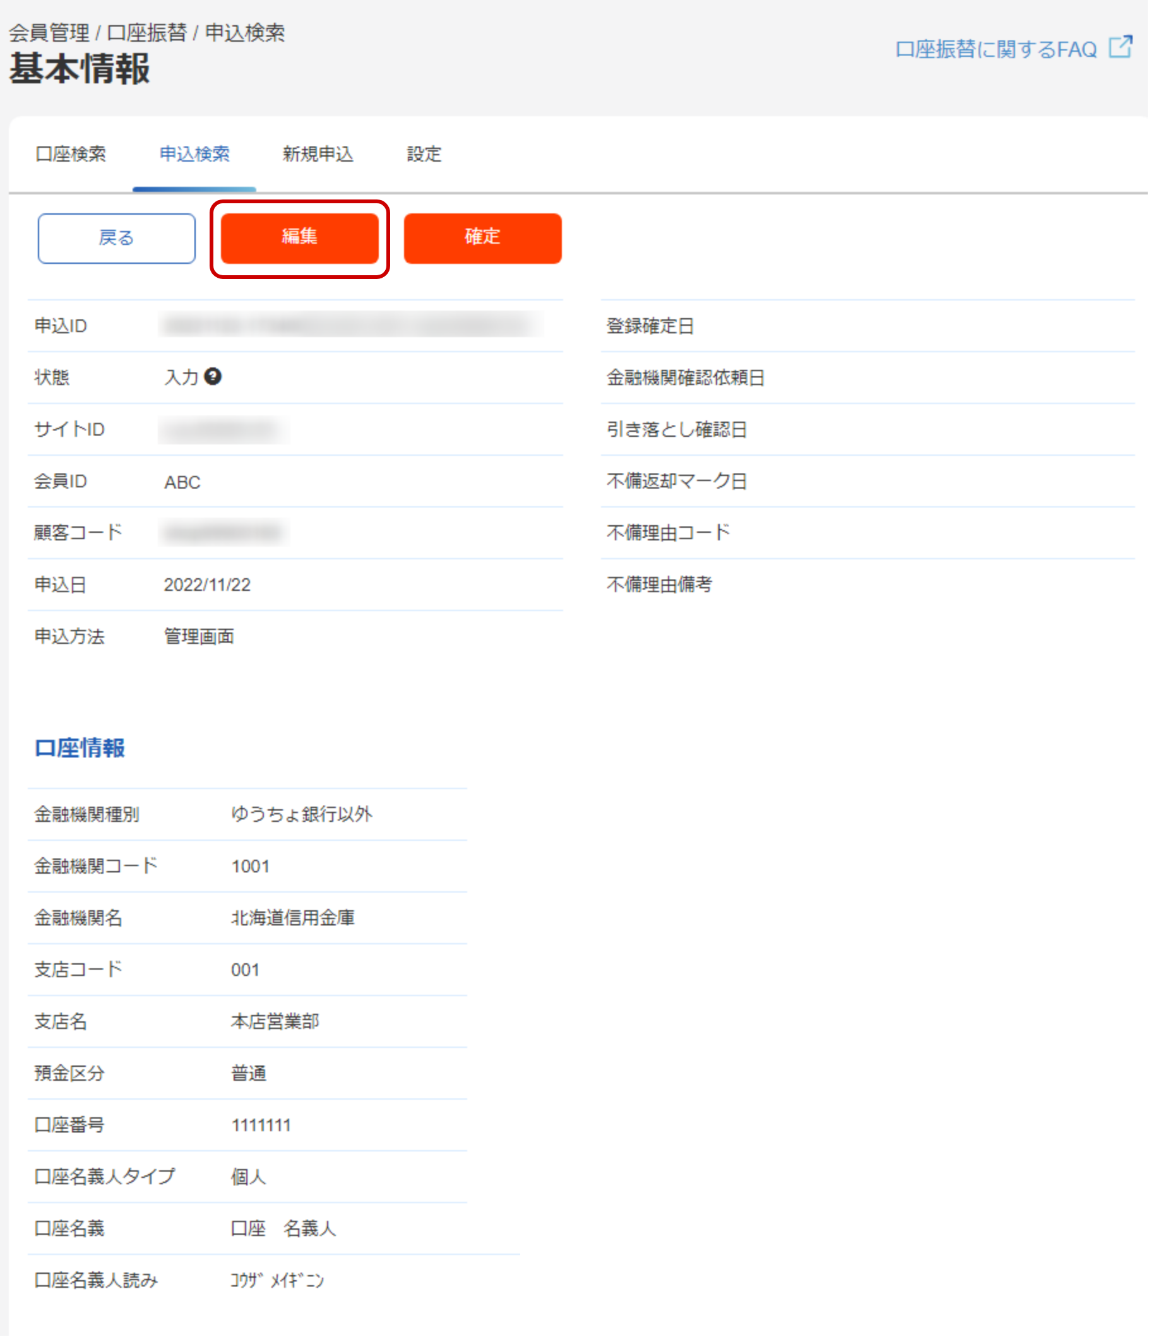The height and width of the screenshot is (1337, 1149).
Task: Open the 口座振替に関するFAQ link
Action: click(x=997, y=48)
